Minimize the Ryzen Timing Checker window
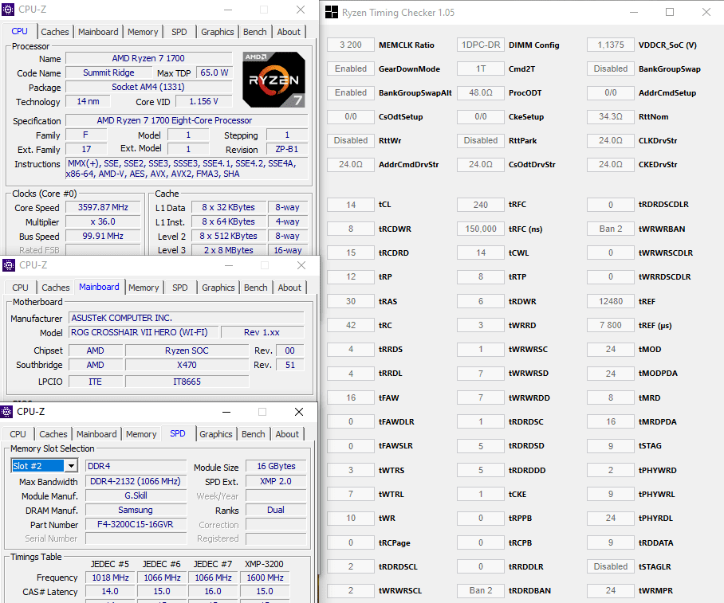Screen dimensions: 724x603 pos(633,13)
